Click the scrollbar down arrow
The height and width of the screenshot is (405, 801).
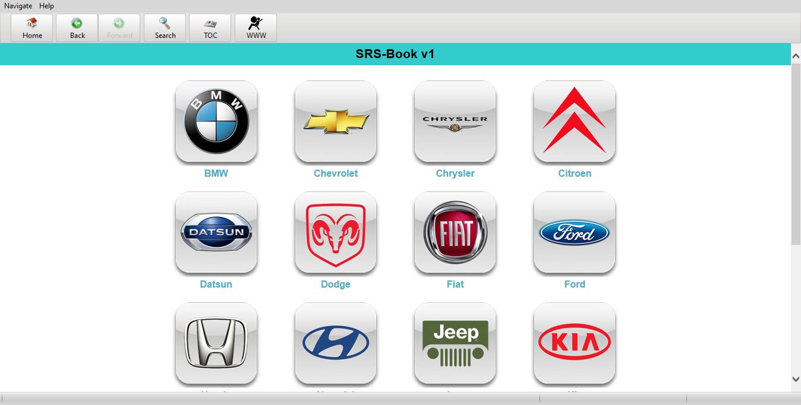[x=796, y=379]
